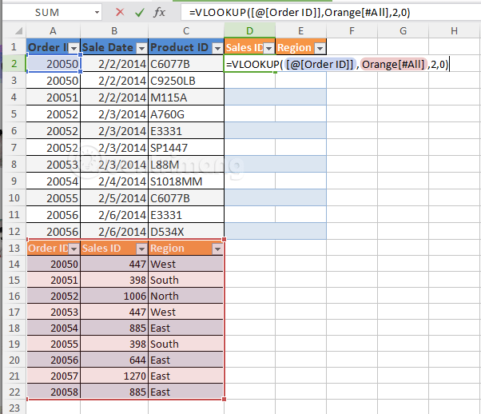481x414 pixels.
Task: Open the Sales ID filter in row 1
Action: coord(268,48)
